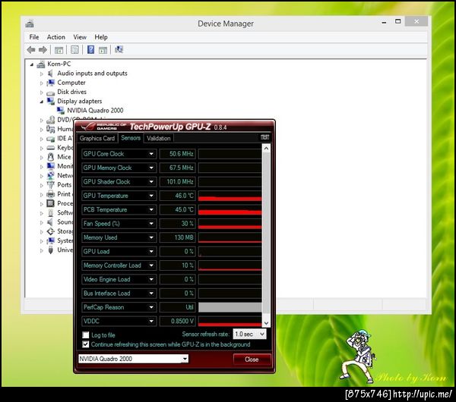Open the PerfCap Reason sensor dropdown
This screenshot has width=456, height=402.
click(x=151, y=307)
